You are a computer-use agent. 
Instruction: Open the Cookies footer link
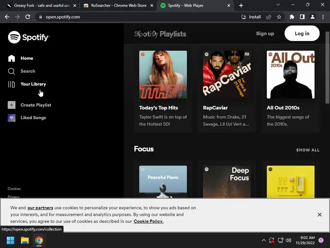[x=14, y=189]
